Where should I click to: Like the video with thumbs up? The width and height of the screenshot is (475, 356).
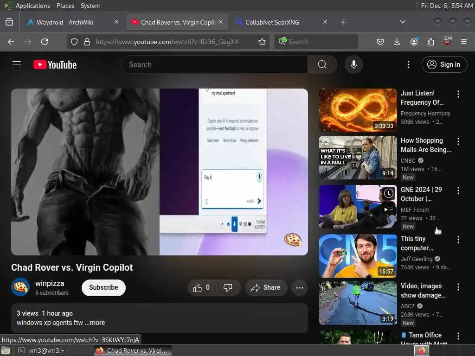coord(202,287)
